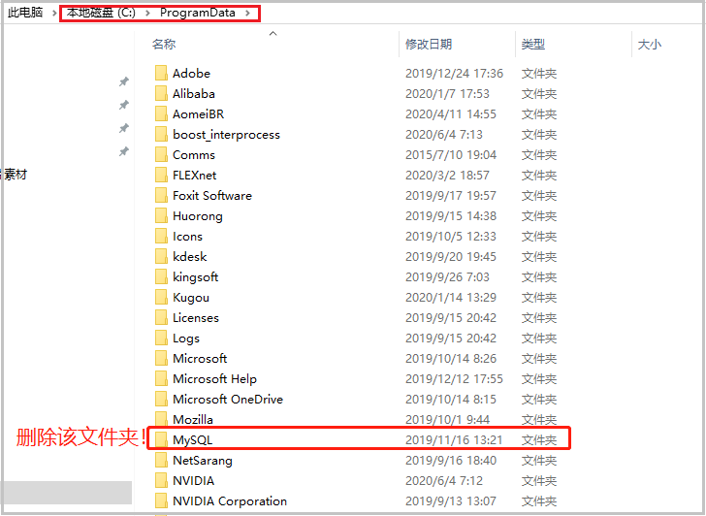706x516 pixels.
Task: Click the Icons folder icon
Action: (x=161, y=236)
